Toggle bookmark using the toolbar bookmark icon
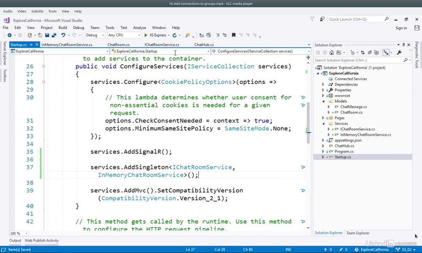The image size is (422, 253). 233,35
